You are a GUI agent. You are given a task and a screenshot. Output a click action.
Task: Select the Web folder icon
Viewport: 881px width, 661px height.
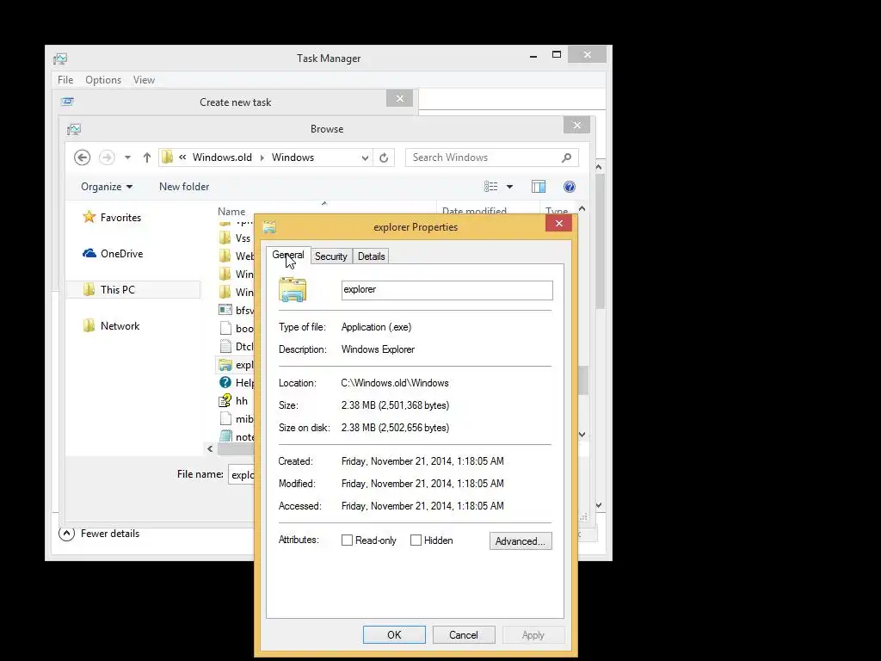[225, 256]
